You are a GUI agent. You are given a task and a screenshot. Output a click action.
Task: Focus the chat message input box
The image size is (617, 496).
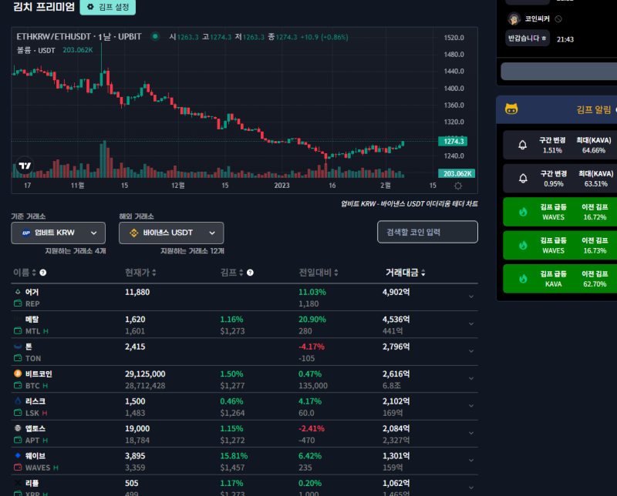[x=558, y=72]
